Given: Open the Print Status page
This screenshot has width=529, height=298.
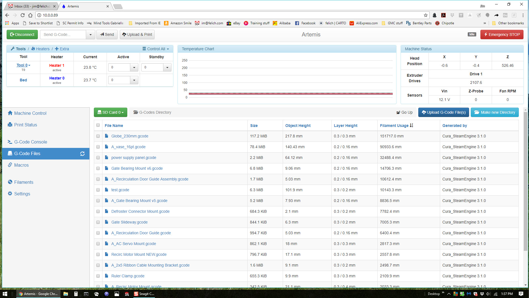Looking at the screenshot, I should pyautogui.click(x=25, y=125).
